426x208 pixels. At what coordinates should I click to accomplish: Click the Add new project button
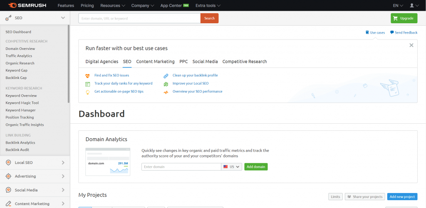click(402, 197)
